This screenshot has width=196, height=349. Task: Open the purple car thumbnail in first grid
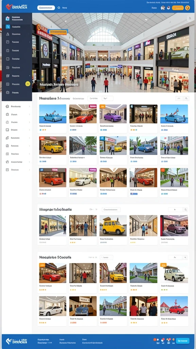[x=113, y=114]
